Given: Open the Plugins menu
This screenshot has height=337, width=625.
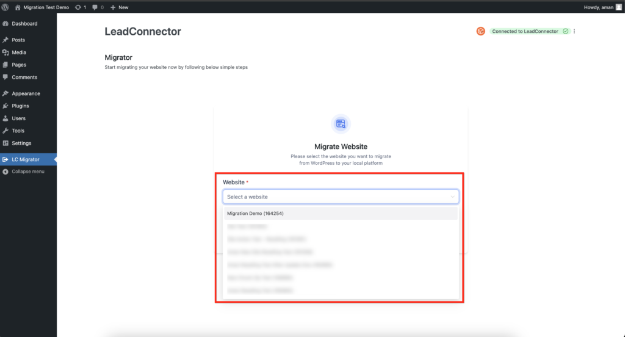Looking at the screenshot, I should pyautogui.click(x=28, y=106).
